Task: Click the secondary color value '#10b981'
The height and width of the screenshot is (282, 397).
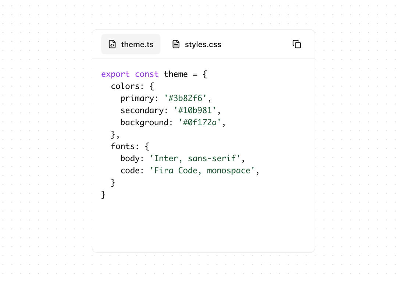Action: pos(195,110)
